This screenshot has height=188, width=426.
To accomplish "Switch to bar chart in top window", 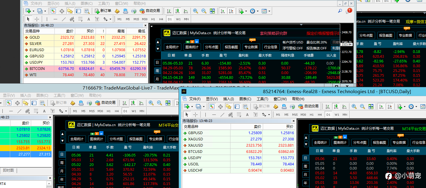I will [169, 11].
